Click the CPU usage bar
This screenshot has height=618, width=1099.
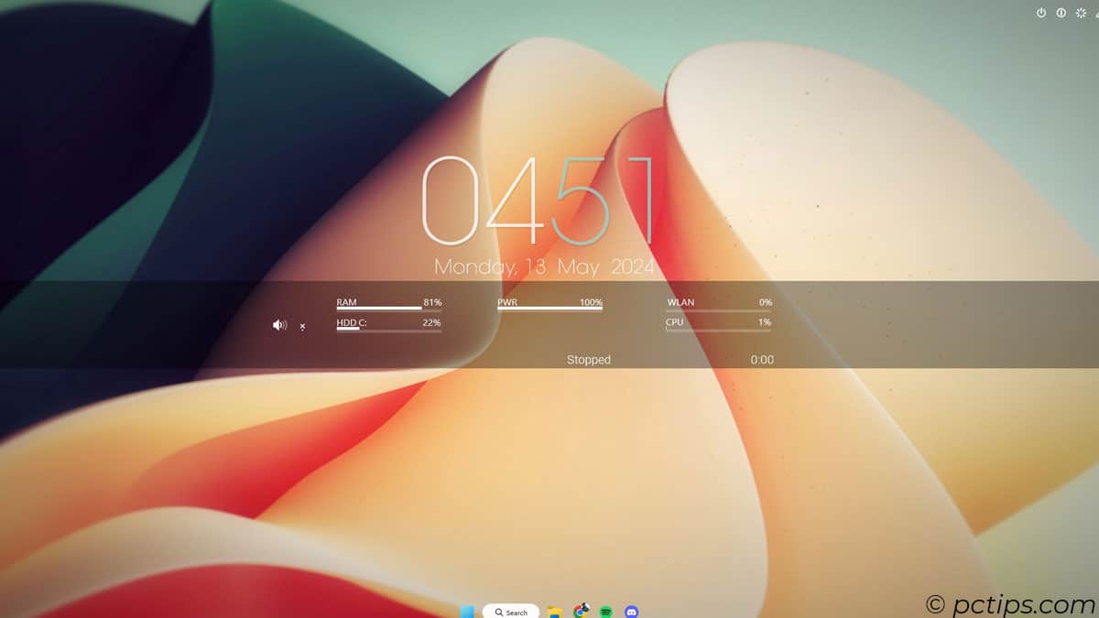point(718,330)
